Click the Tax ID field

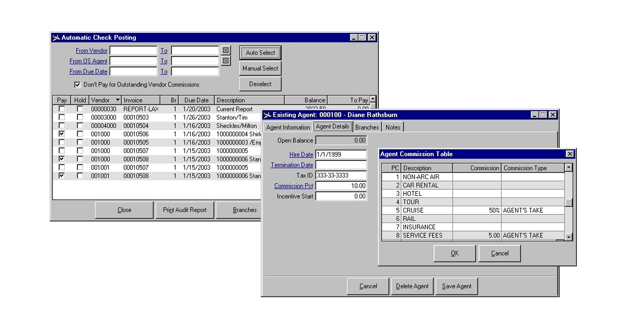pyautogui.click(x=341, y=175)
